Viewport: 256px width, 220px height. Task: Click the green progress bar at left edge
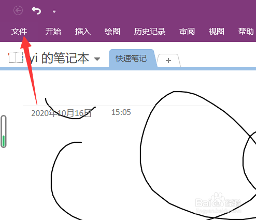(4, 131)
